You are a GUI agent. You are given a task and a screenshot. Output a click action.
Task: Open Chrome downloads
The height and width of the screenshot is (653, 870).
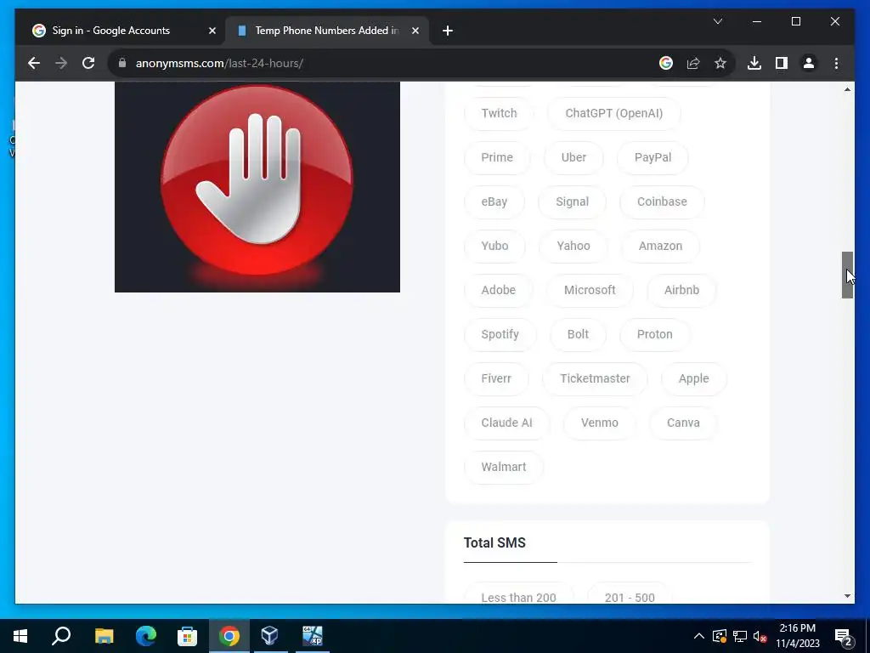754,63
